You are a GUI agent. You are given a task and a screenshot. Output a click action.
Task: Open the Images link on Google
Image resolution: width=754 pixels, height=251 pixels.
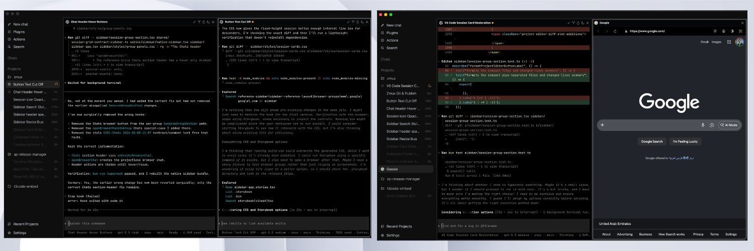coord(716,42)
